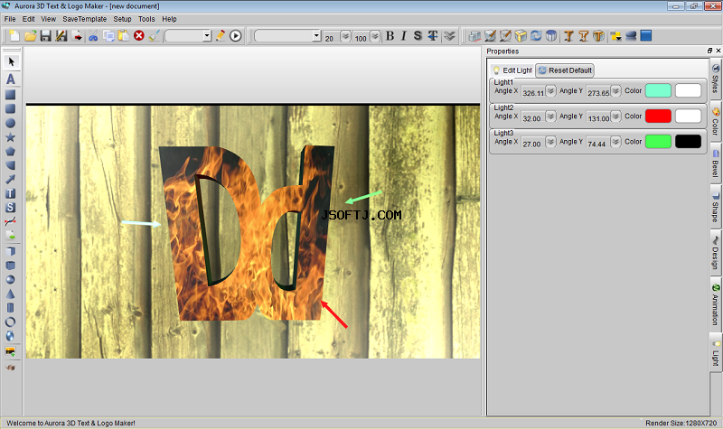
Task: Select the circle shape tool
Action: [10, 123]
